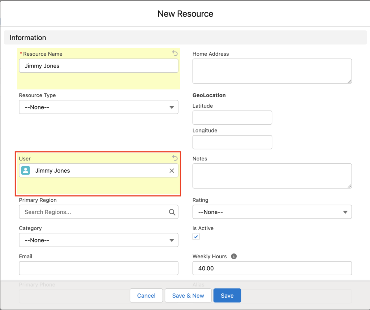Click the Cancel button
370x310 pixels.
[146, 296]
